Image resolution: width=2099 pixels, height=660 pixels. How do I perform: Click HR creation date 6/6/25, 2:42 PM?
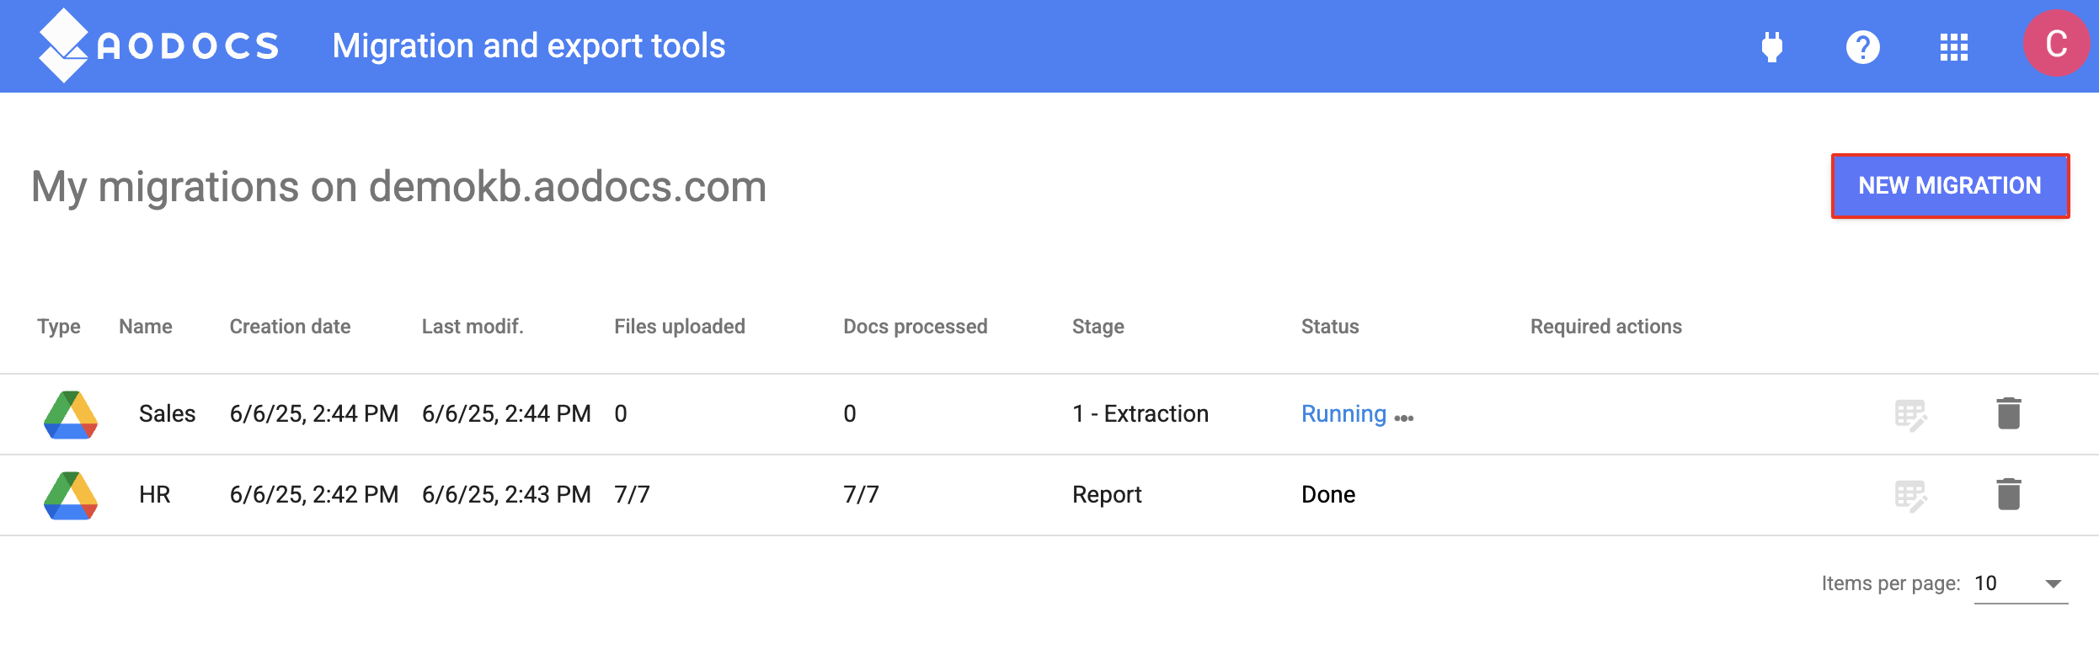[314, 494]
